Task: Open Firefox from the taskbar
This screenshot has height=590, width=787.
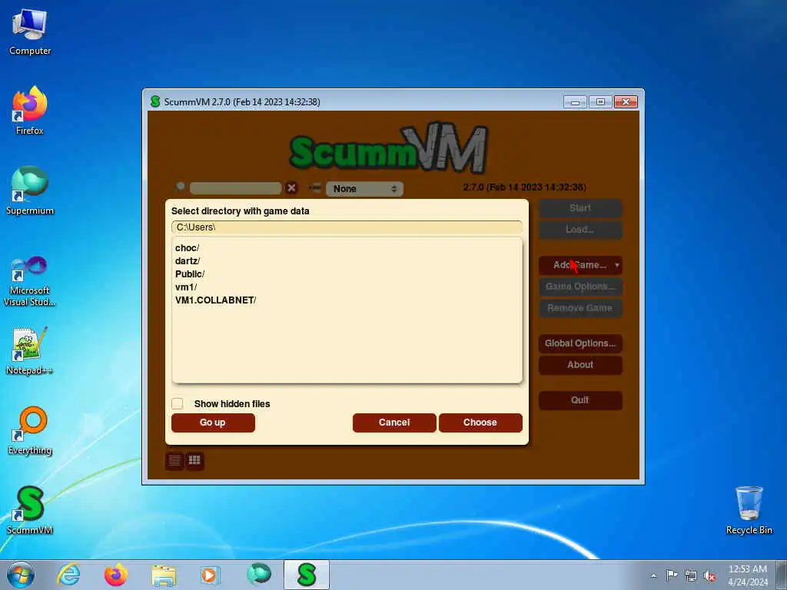Action: (116, 575)
